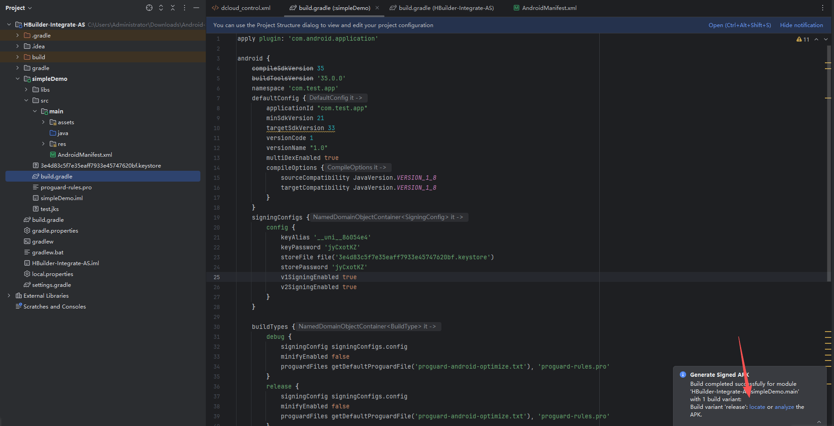834x426 pixels.
Task: Click the targetSdkVersion 33 warning text
Action: [301, 128]
